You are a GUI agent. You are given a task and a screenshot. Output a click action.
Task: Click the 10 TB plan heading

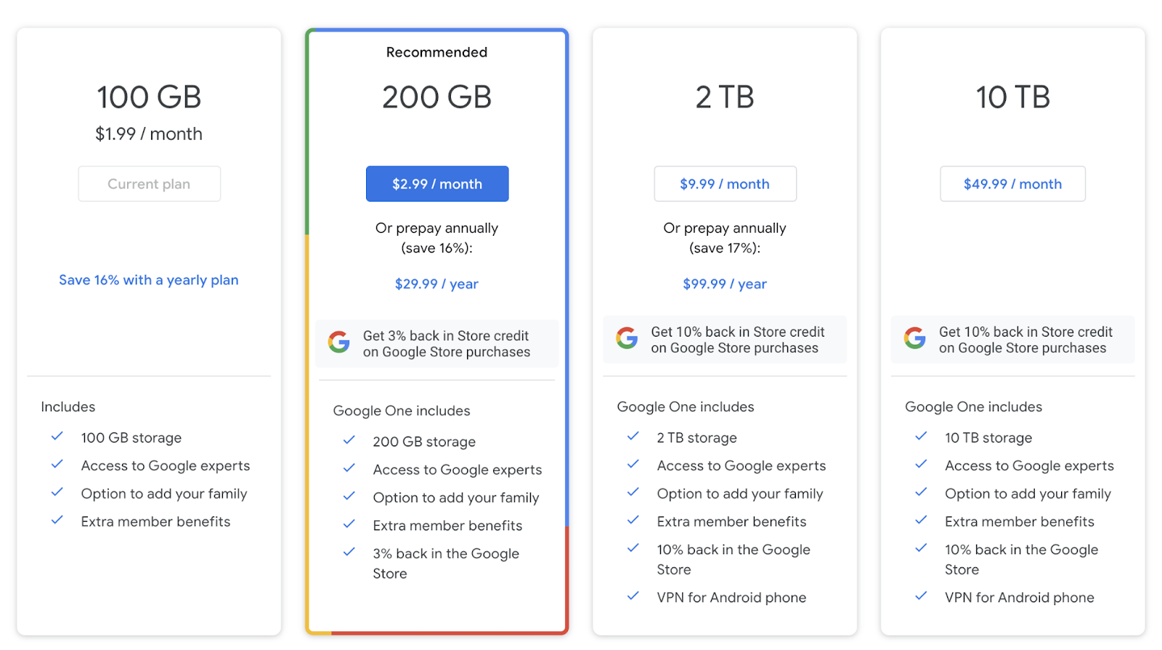coord(1012,97)
